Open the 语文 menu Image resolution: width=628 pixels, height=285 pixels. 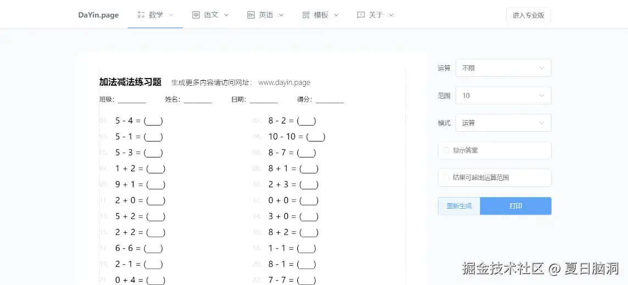pyautogui.click(x=210, y=15)
